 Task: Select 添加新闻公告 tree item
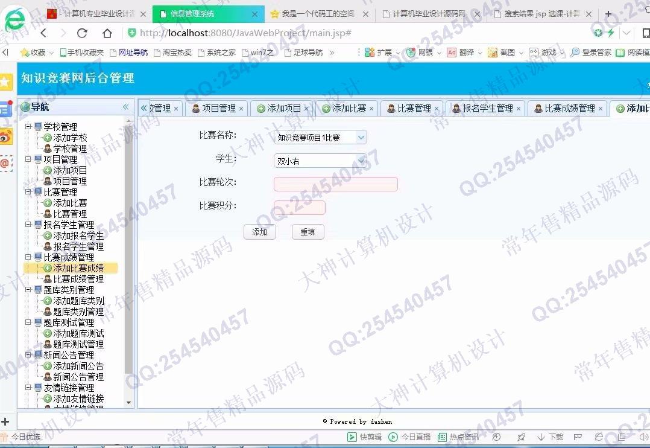tap(78, 366)
